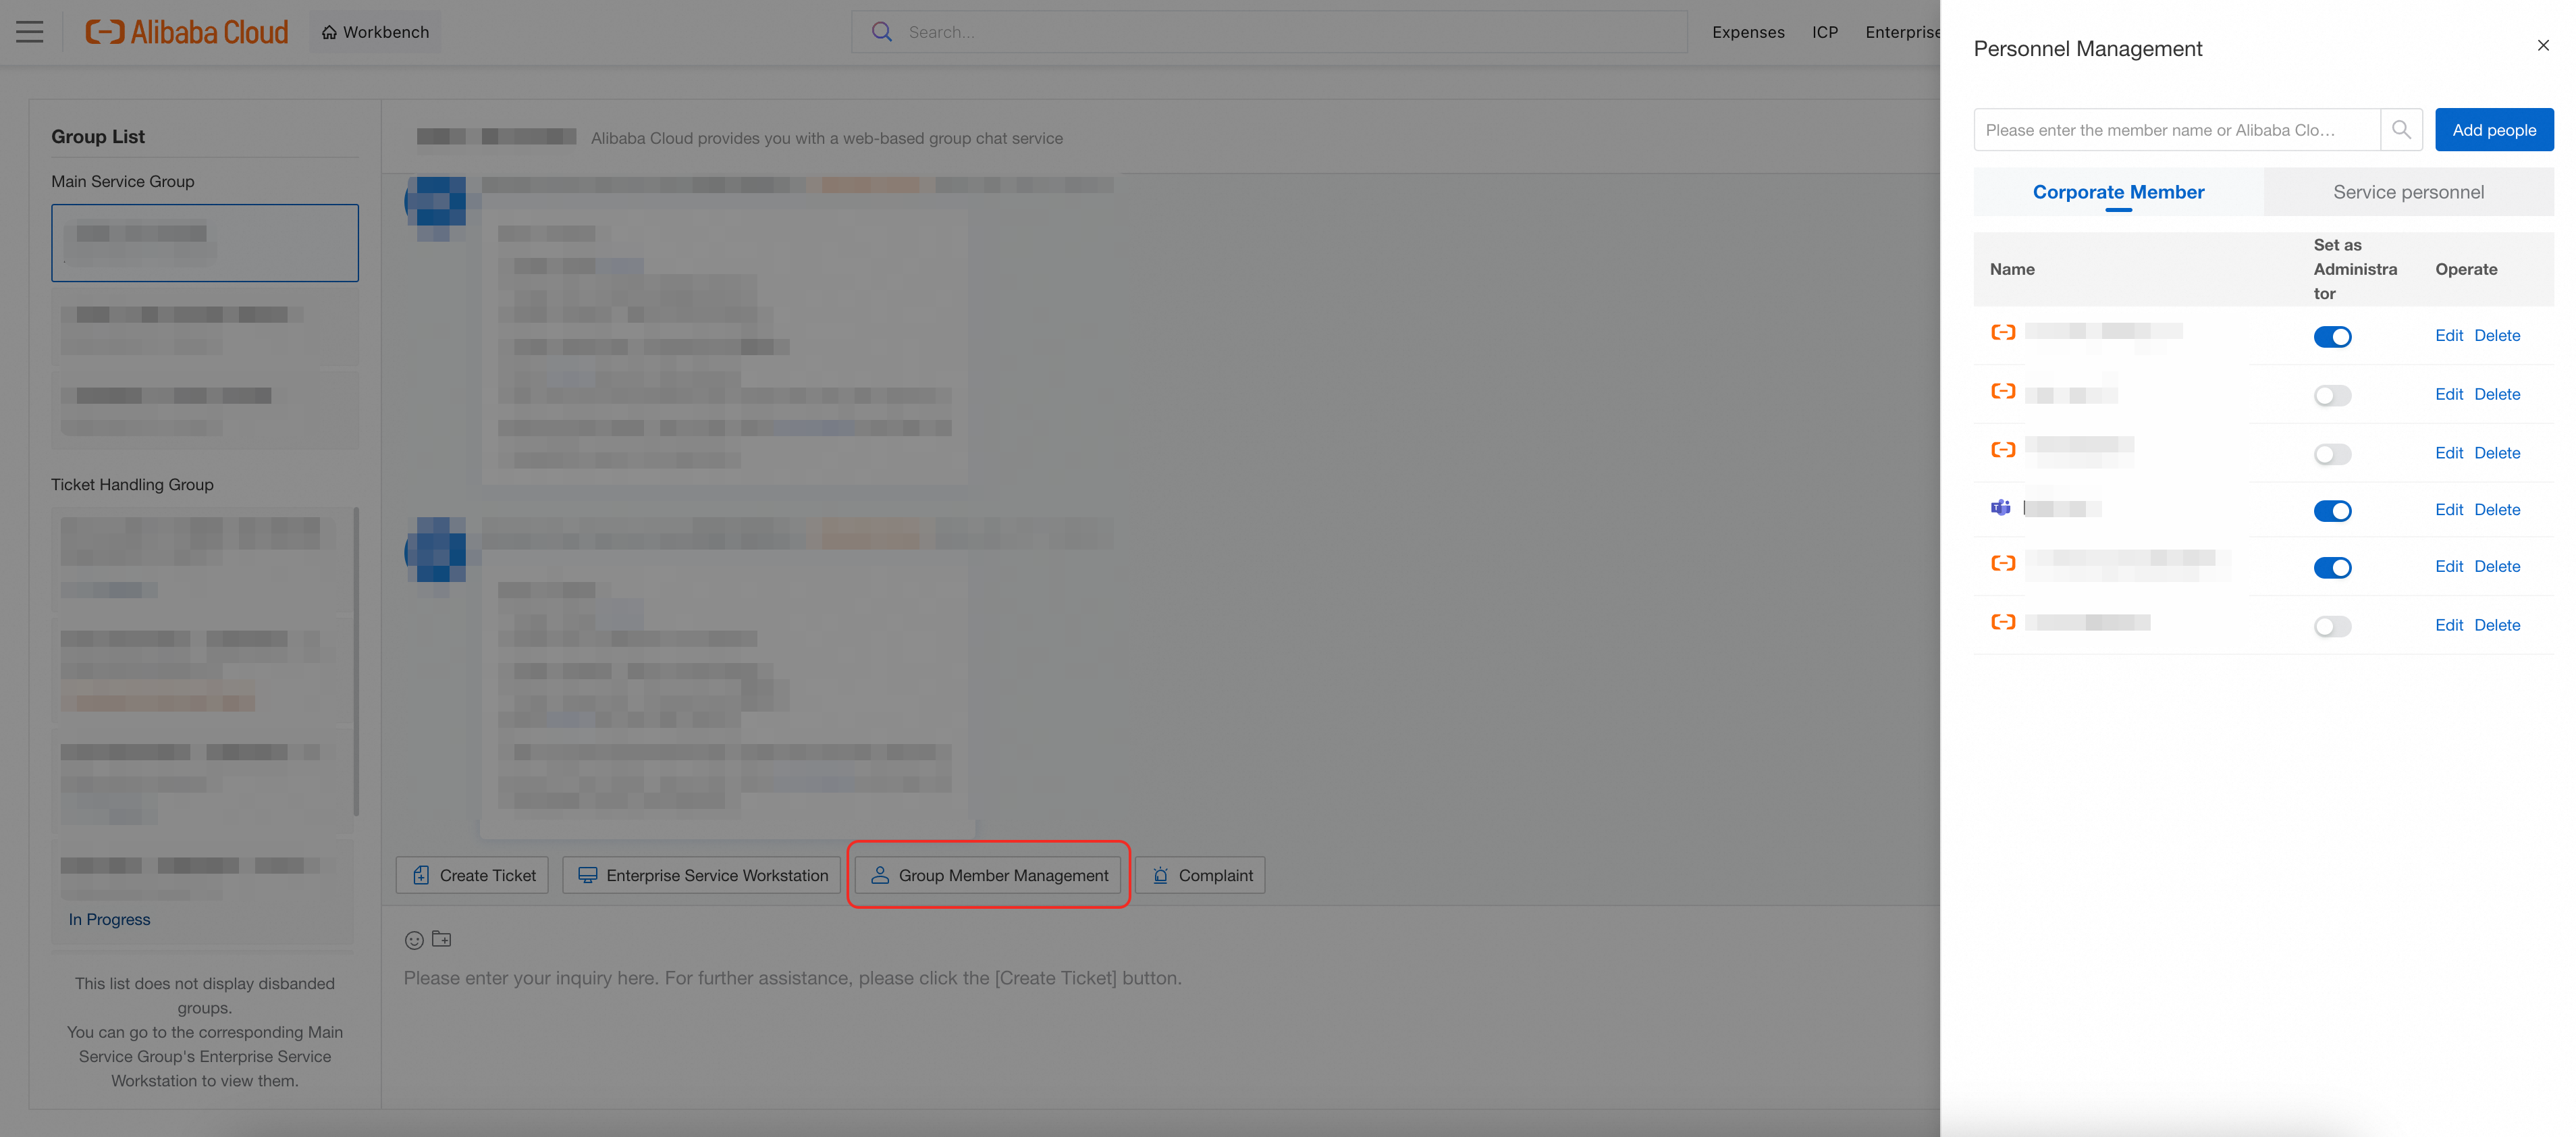
Task: Switch to the Corporate Member tab
Action: coord(2118,192)
